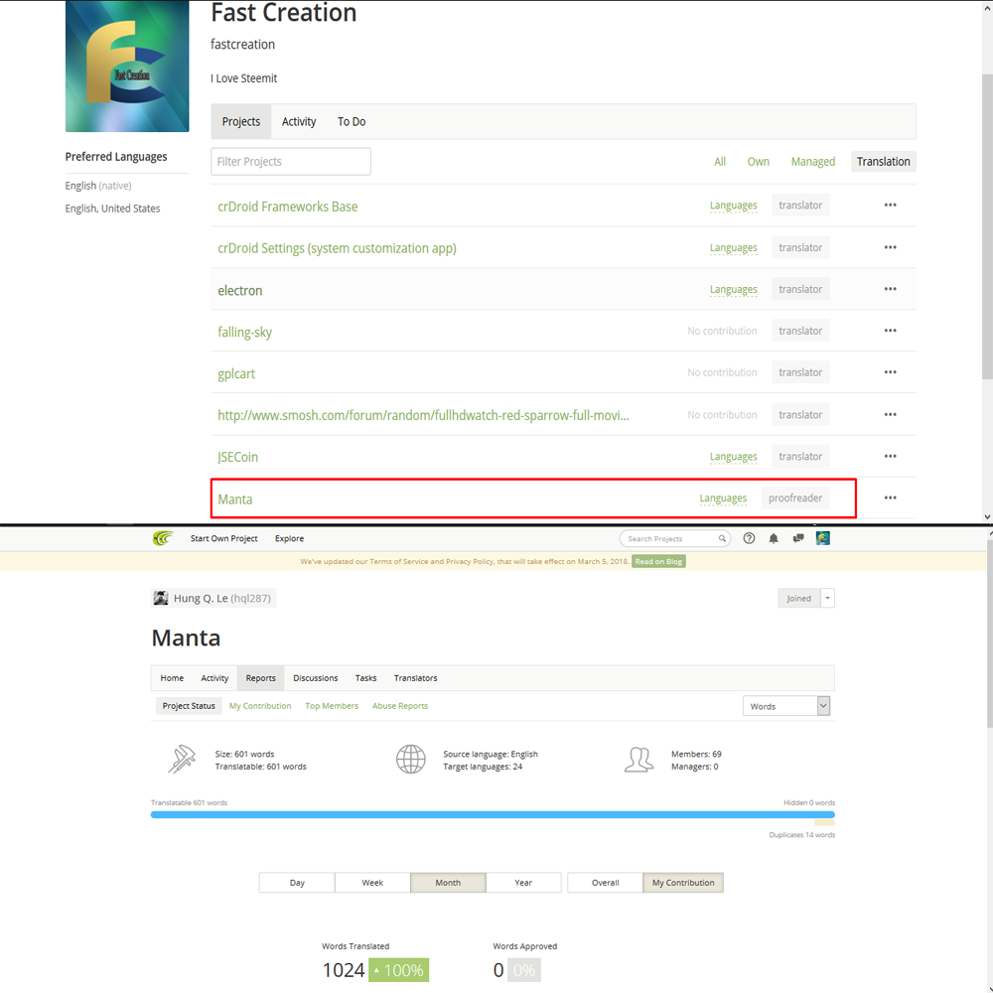Click the Fast Creation profile picture
The width and height of the screenshot is (993, 993).
pos(127,66)
